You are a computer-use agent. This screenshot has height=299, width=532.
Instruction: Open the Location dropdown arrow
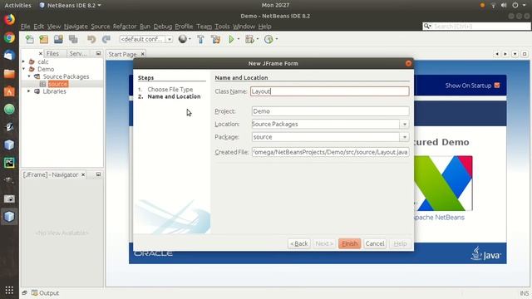(405, 124)
